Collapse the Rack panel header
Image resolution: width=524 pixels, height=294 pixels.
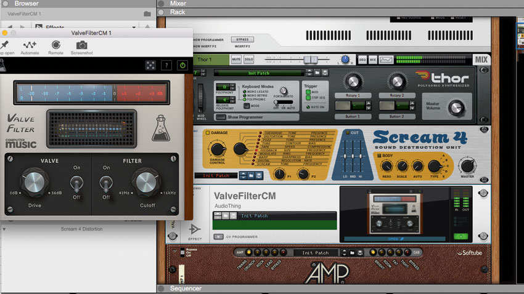click(x=161, y=12)
